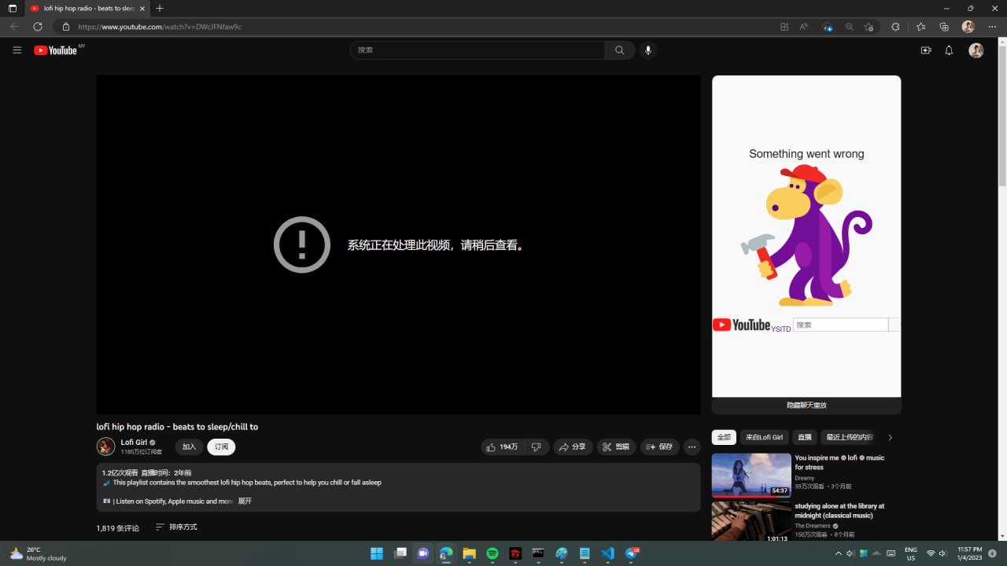Click the thumbs-up like button showing 194万

(502, 447)
